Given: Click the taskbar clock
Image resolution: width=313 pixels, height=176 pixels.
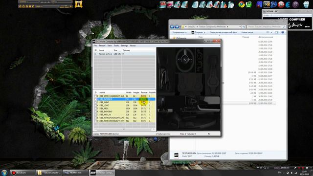Looking at the screenshot, I should 304,173.
